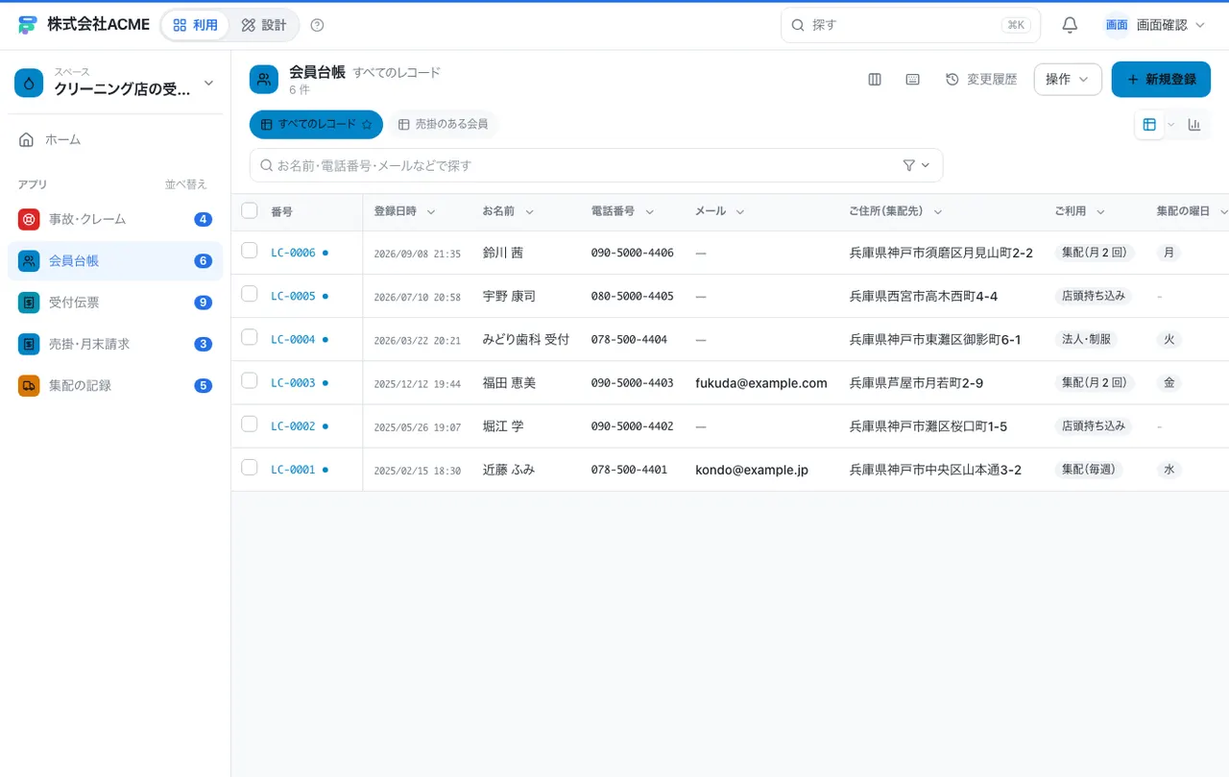The height and width of the screenshot is (777, 1229).
Task: Click the 受付伝票 app icon
Action: [x=29, y=303]
